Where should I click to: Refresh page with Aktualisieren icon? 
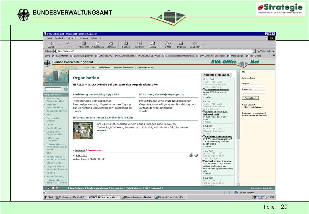pyautogui.click(x=97, y=45)
